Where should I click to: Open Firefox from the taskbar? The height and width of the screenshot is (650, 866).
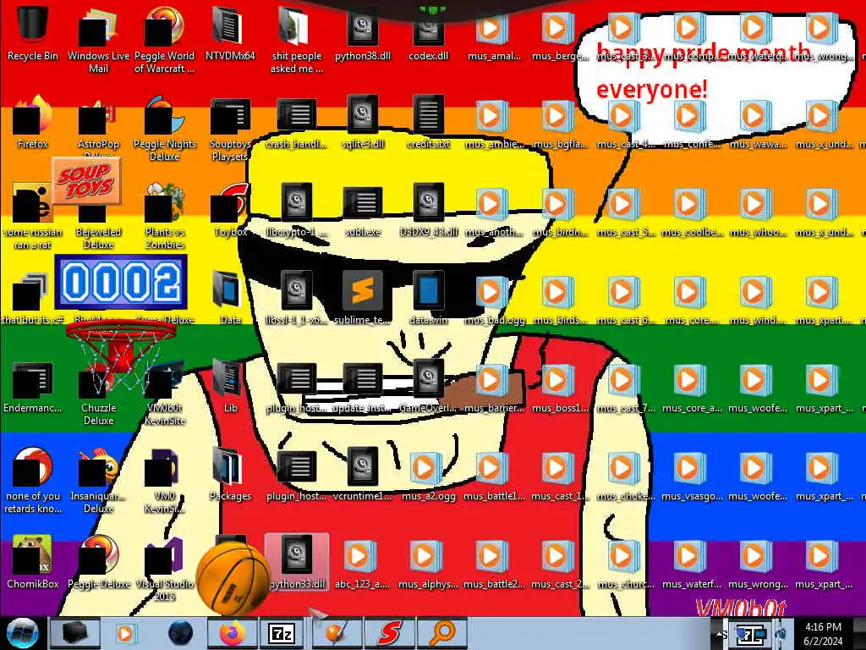[x=232, y=633]
